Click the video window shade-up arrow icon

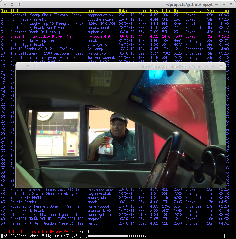(35, 66)
